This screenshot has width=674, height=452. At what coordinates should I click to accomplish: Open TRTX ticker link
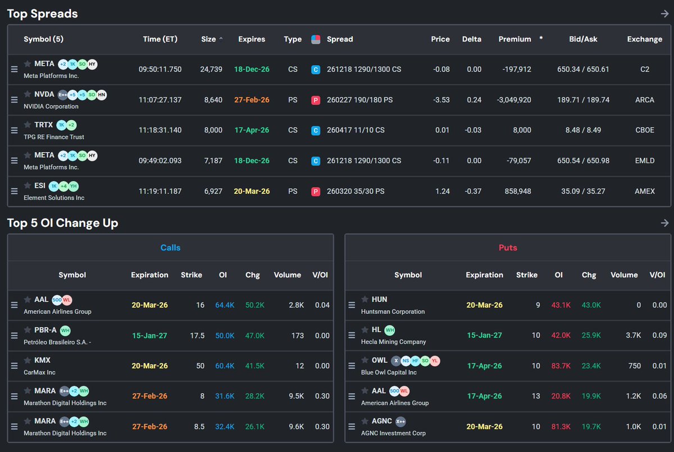point(44,125)
